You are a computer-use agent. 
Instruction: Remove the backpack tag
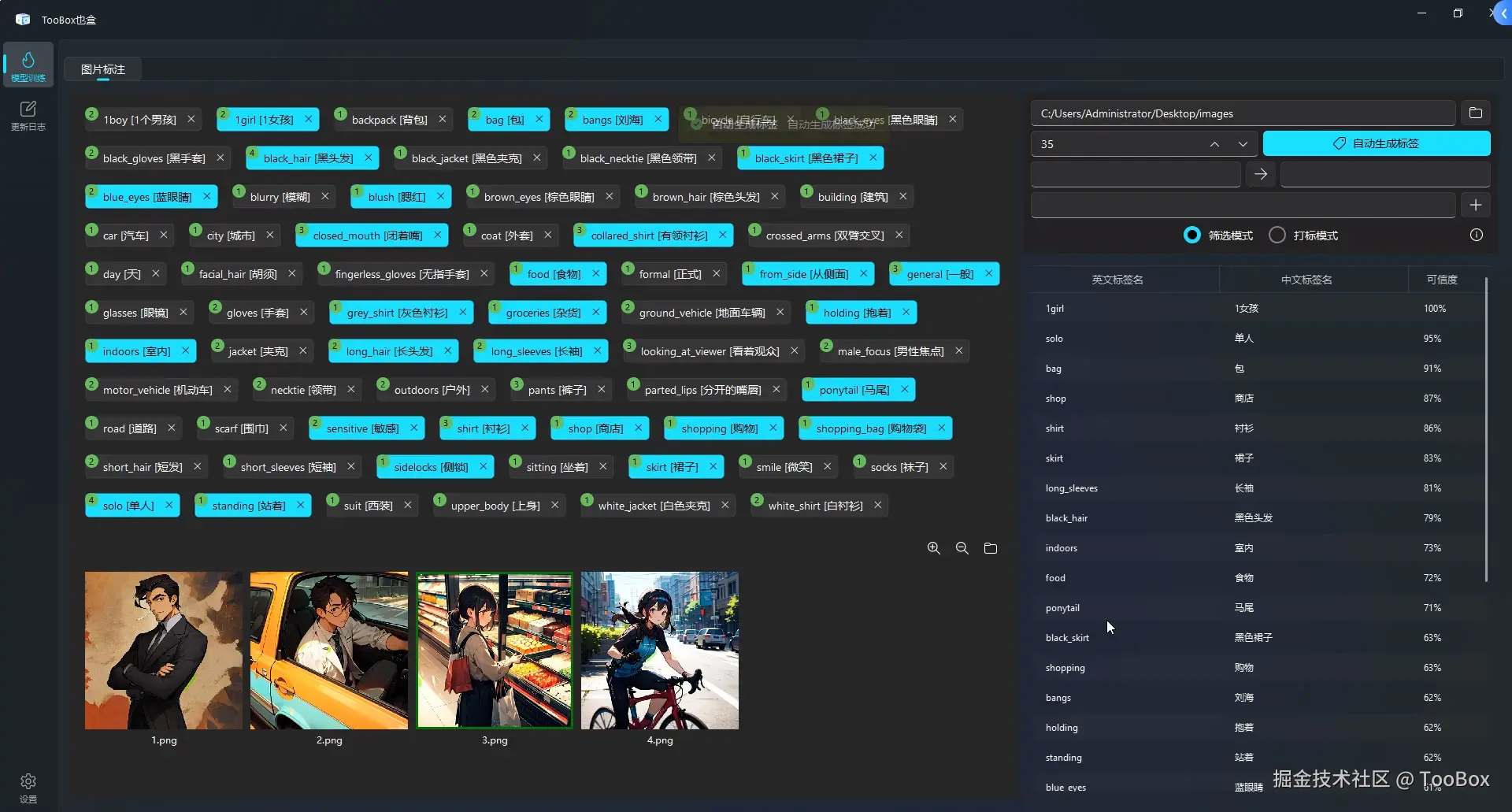[442, 120]
